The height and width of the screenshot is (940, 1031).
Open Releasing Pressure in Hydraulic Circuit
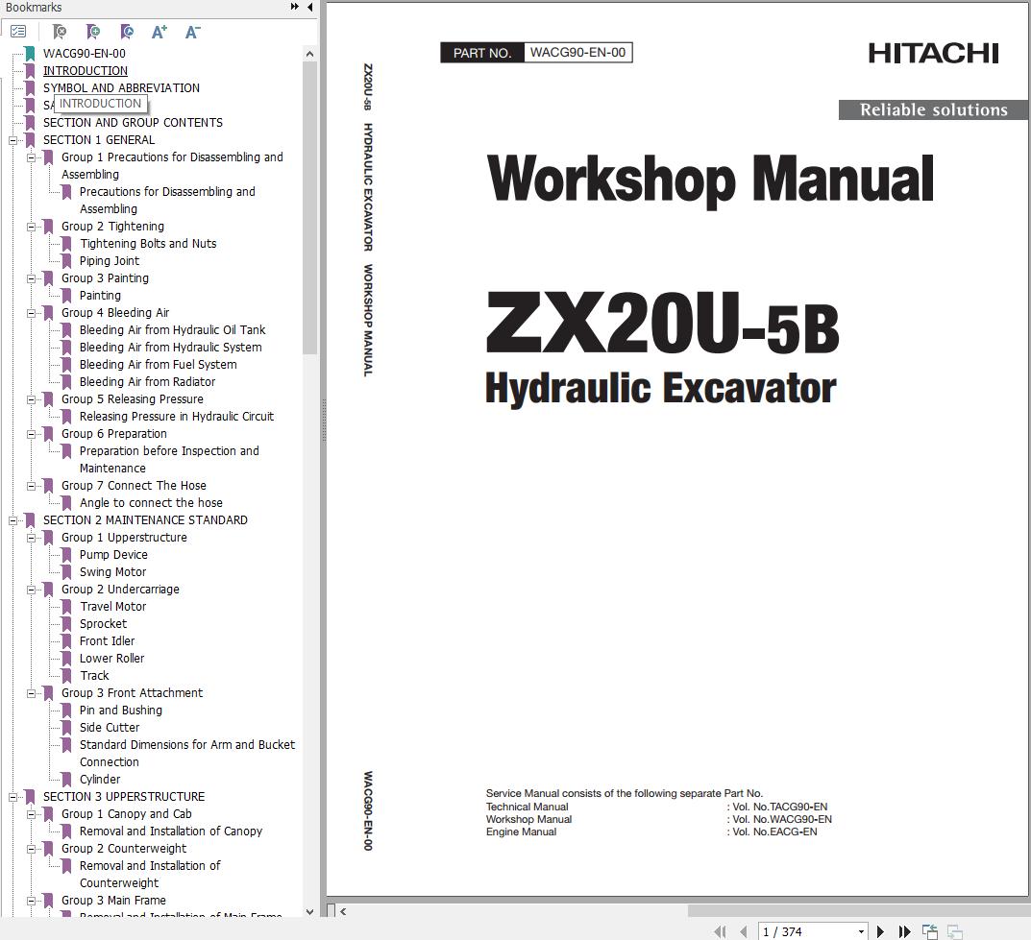[176, 416]
